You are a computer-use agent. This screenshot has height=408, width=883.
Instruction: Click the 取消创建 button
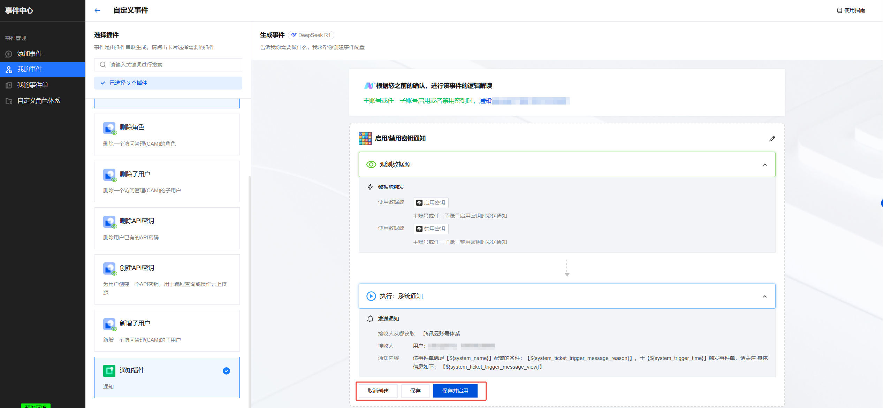tap(378, 391)
